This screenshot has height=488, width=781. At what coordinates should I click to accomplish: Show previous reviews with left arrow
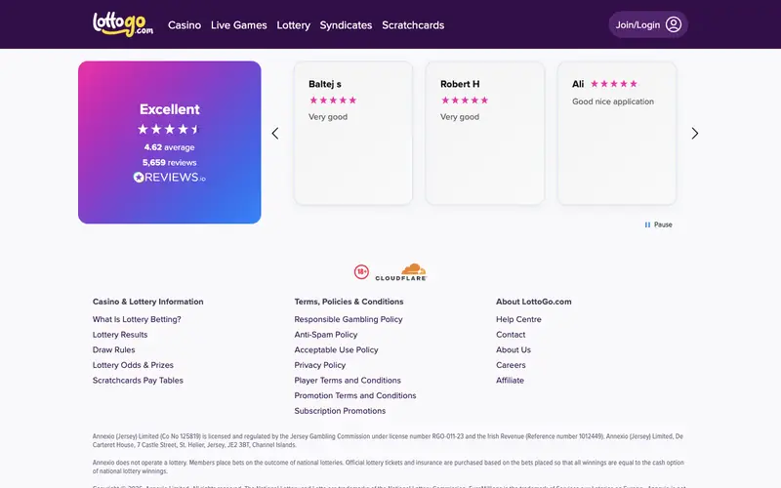[275, 133]
